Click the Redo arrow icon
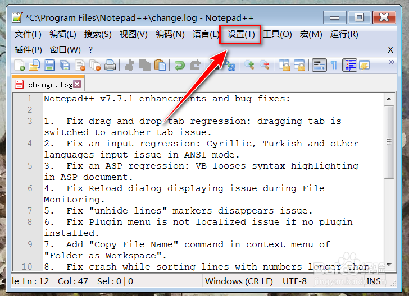 tap(195, 65)
